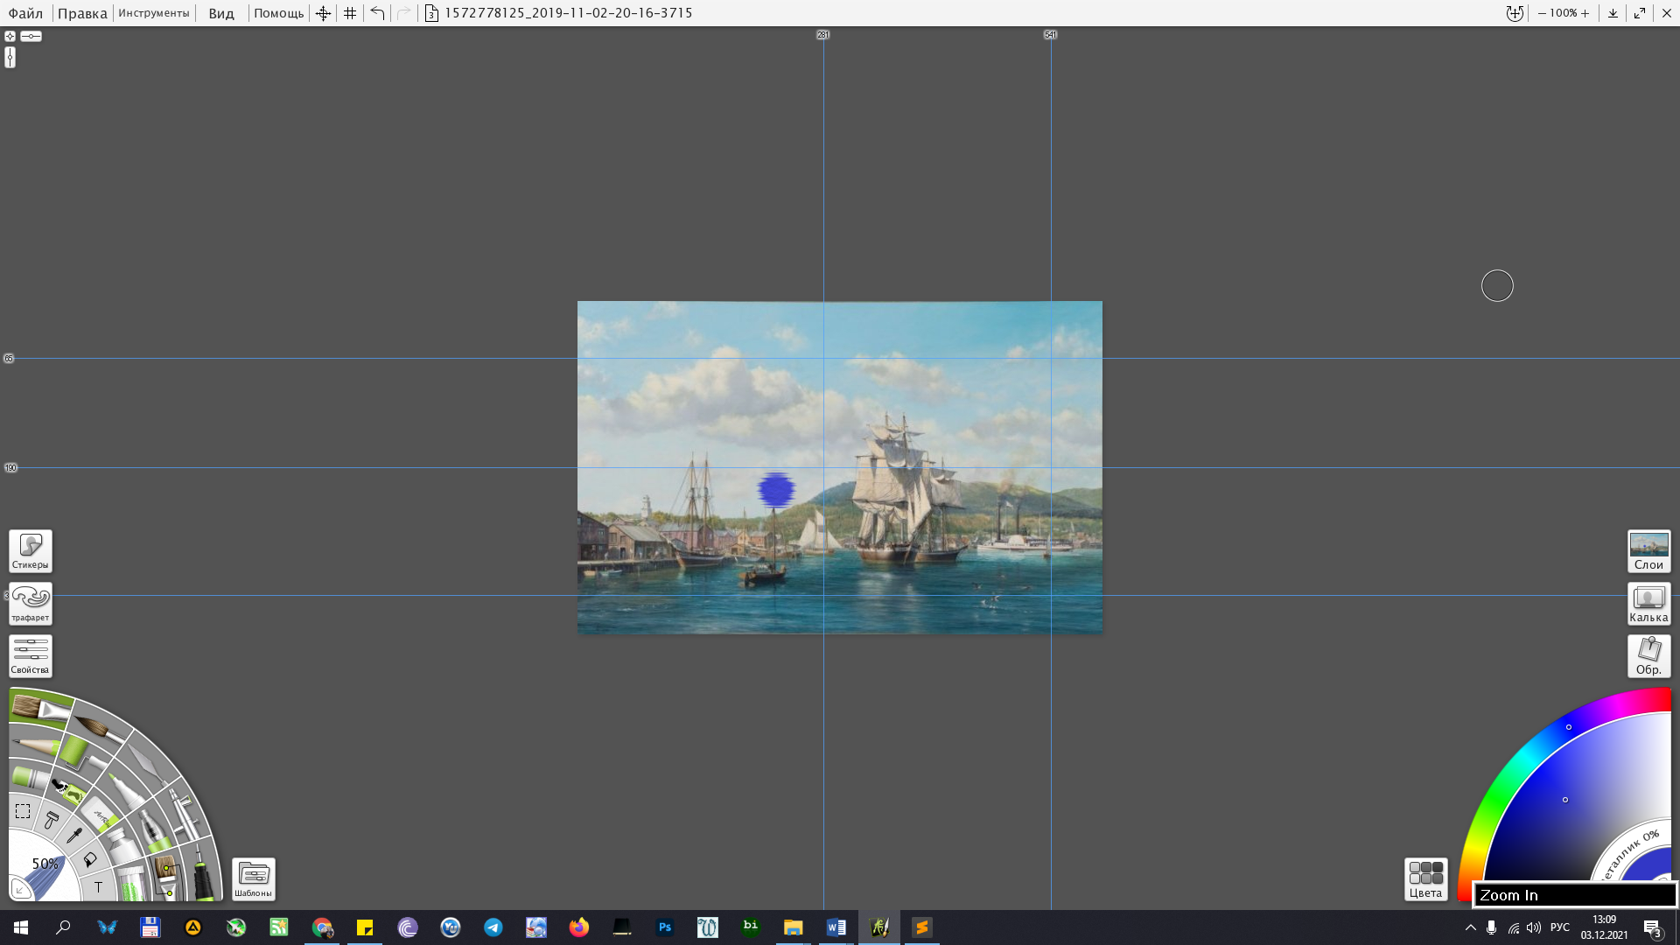This screenshot has width=1680, height=945.
Task: Click the horizontal guide slider icon top-left
Action: point(31,36)
